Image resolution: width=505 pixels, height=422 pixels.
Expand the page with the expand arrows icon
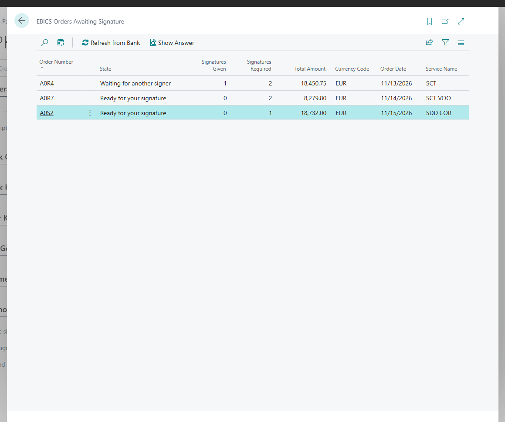coord(461,21)
